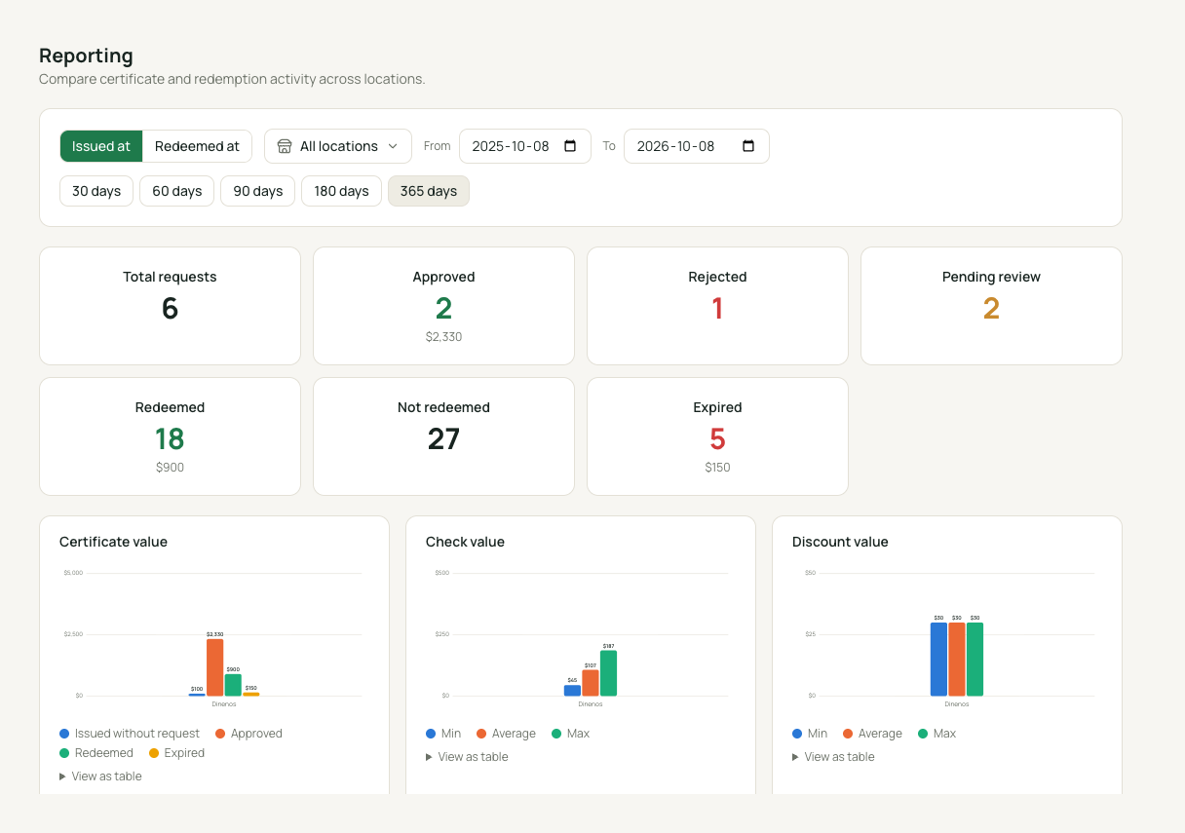Click the Pending review count 2
This screenshot has width=1185, height=833.
click(x=991, y=309)
